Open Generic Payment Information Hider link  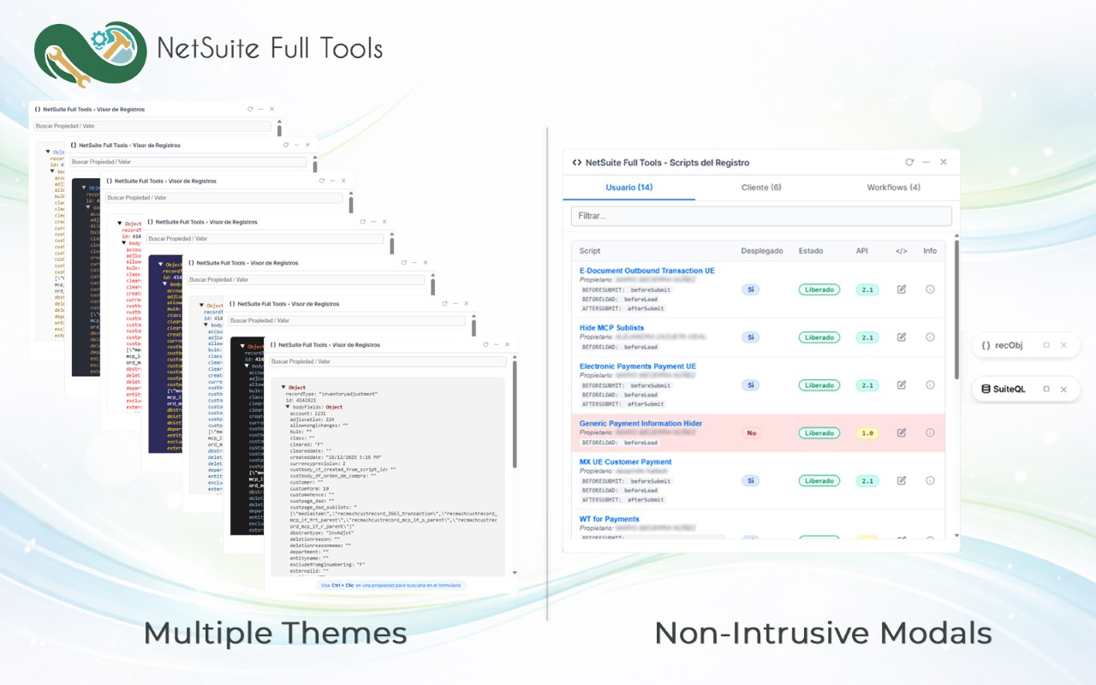point(640,423)
